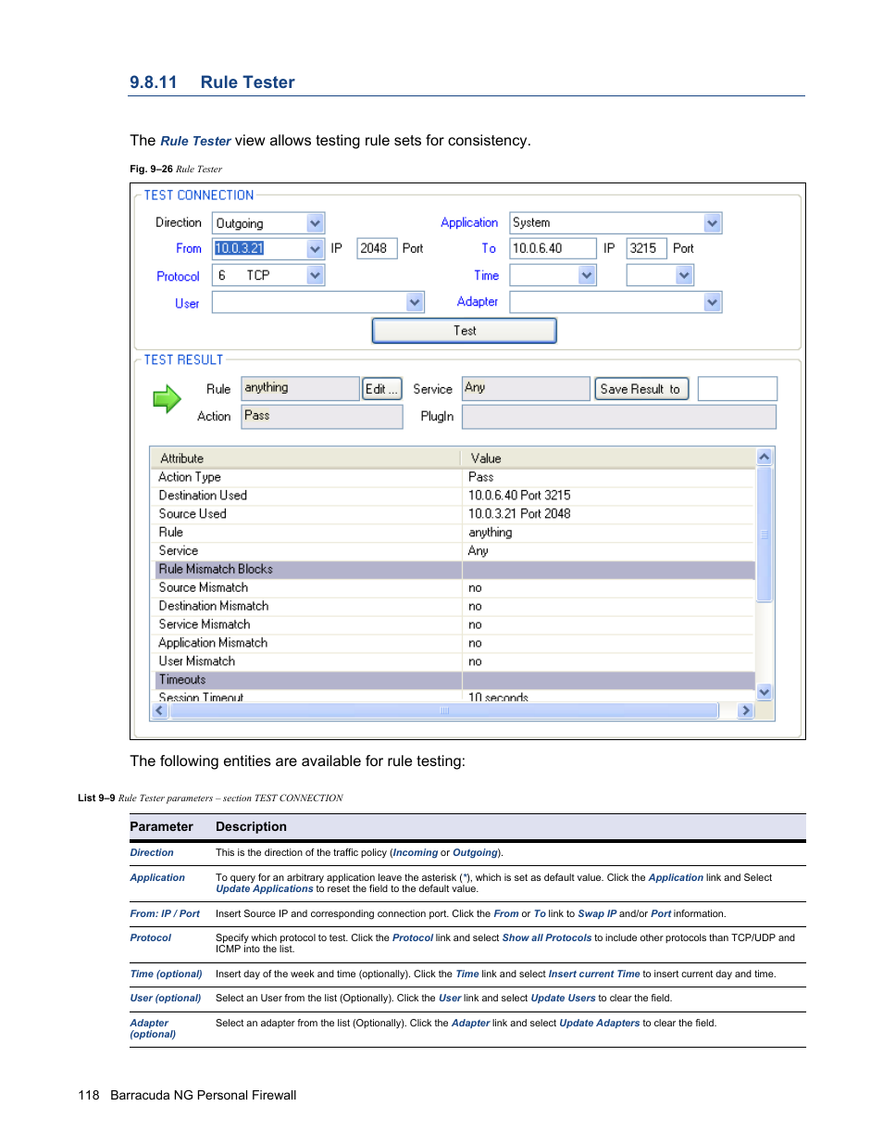The height and width of the screenshot is (1144, 883).
Task: Select the Service Mismatch row
Action: 453,625
